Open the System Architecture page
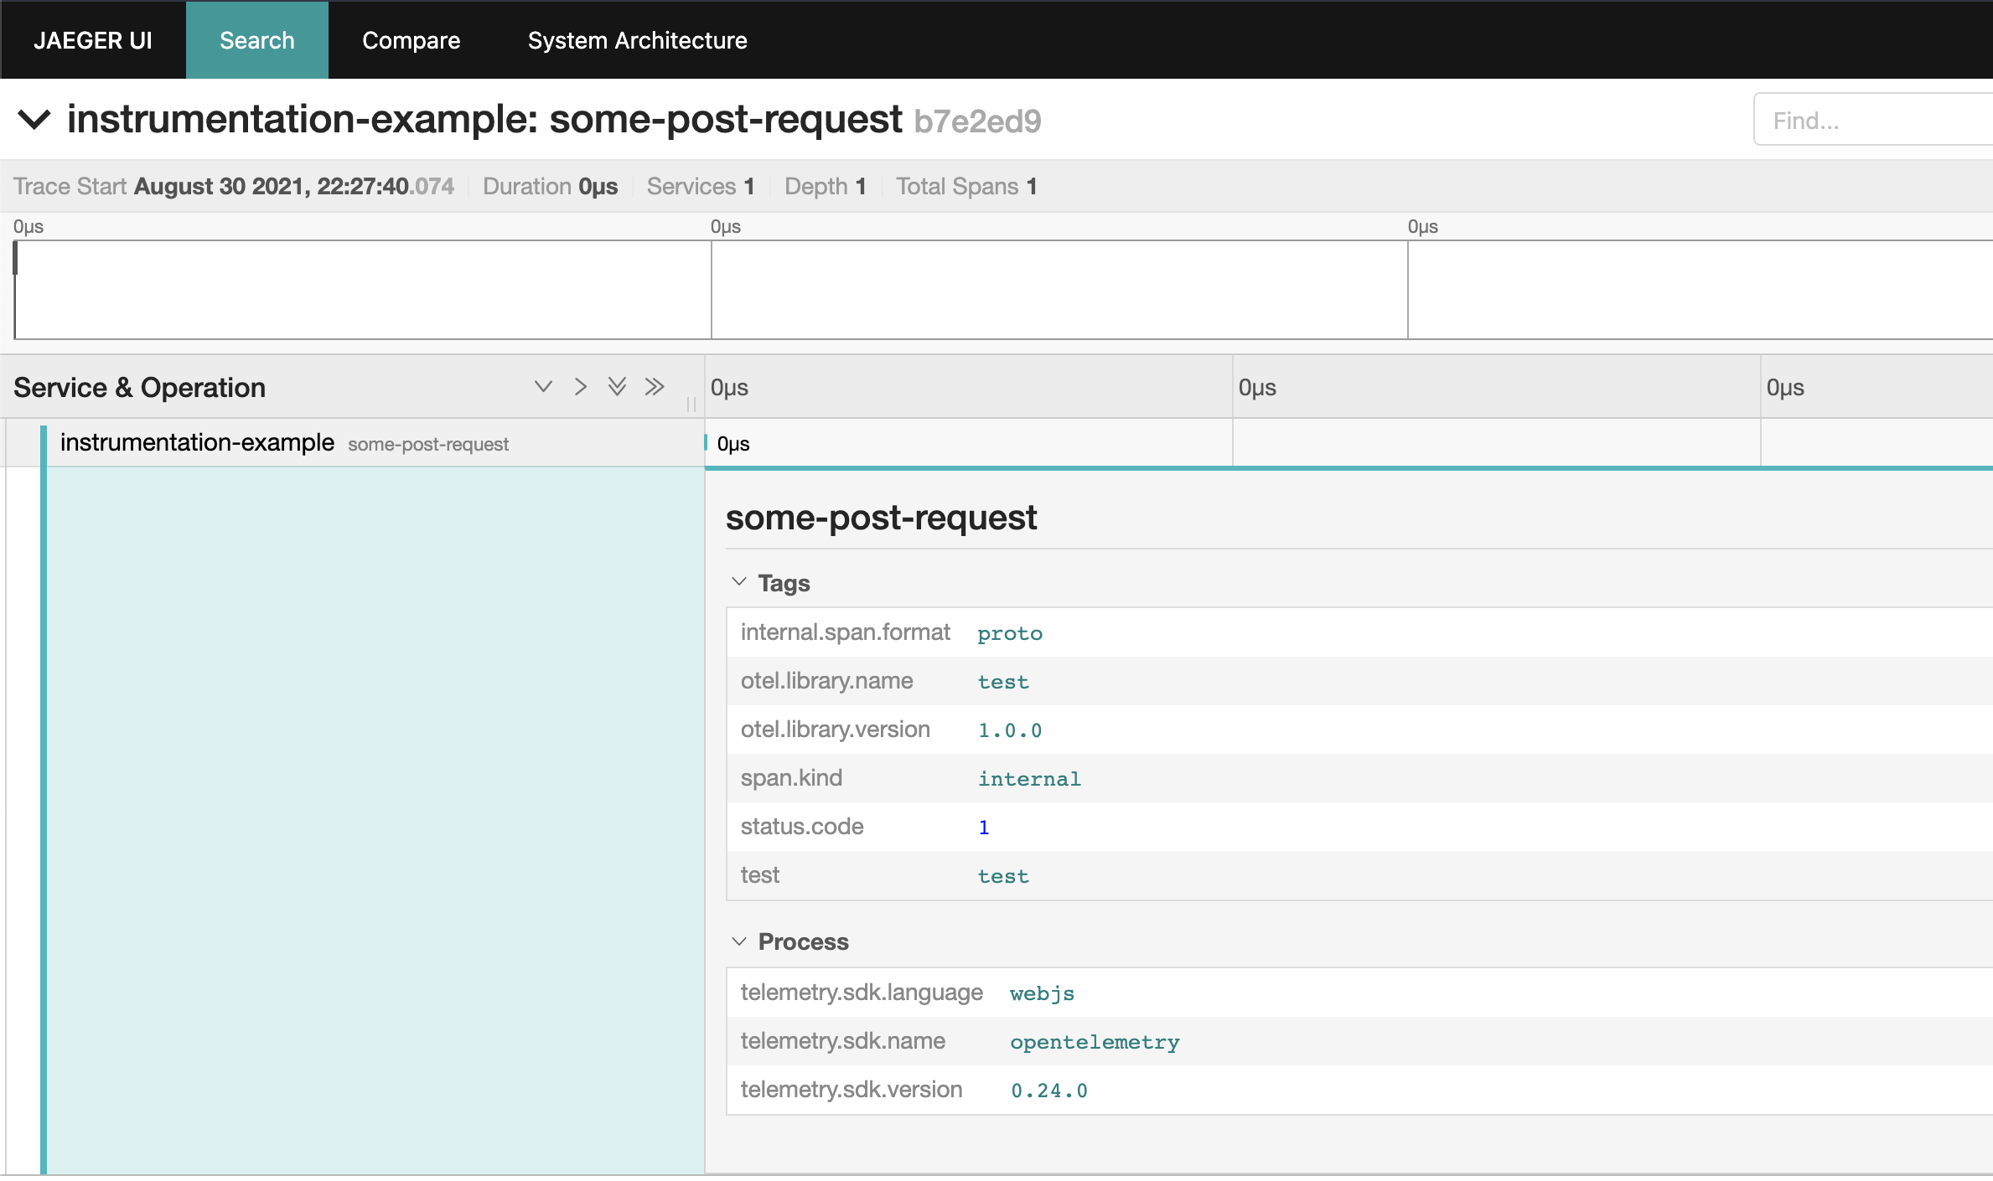The width and height of the screenshot is (1993, 1181). (x=637, y=39)
